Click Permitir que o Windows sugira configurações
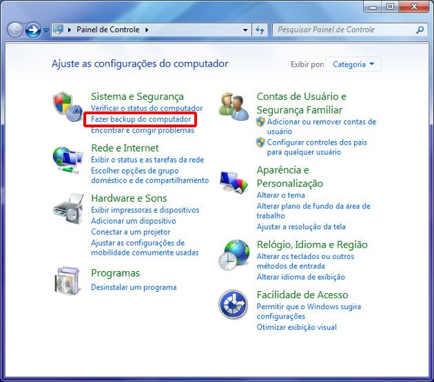The height and width of the screenshot is (382, 434). click(309, 311)
